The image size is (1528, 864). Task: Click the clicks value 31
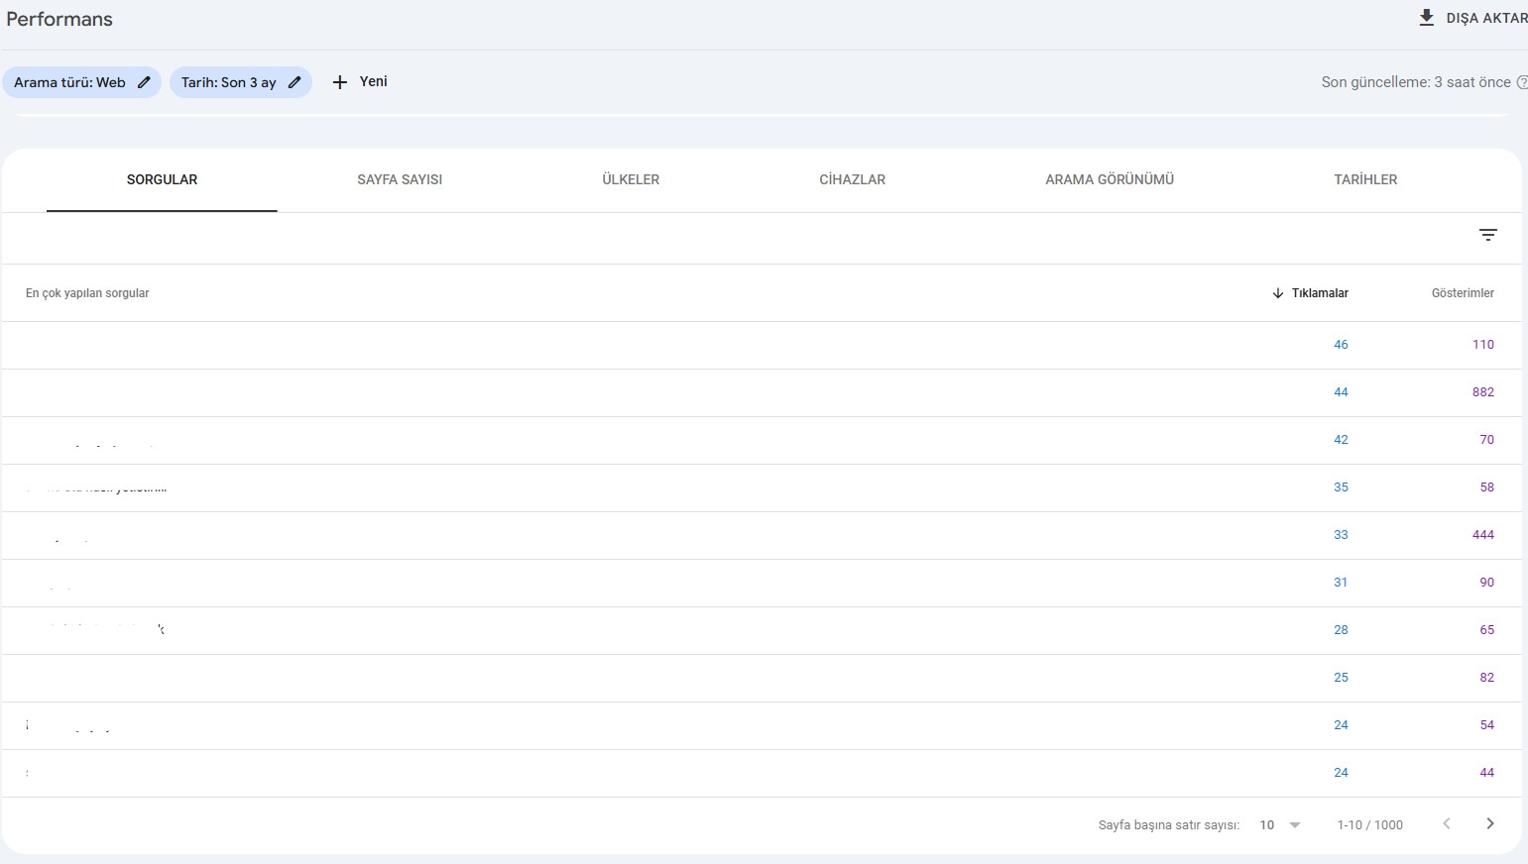coord(1341,583)
